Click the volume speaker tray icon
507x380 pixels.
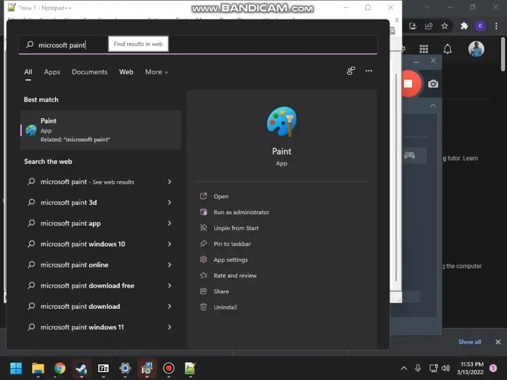[x=446, y=368]
